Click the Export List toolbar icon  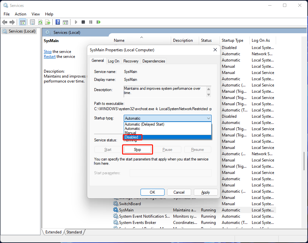coord(48,22)
